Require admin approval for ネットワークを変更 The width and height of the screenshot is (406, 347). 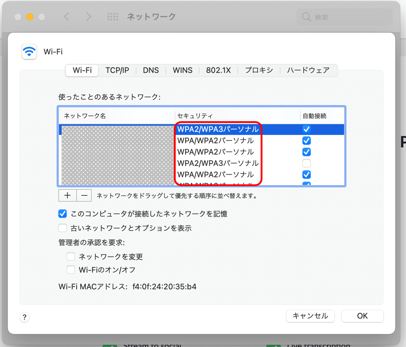[71, 256]
